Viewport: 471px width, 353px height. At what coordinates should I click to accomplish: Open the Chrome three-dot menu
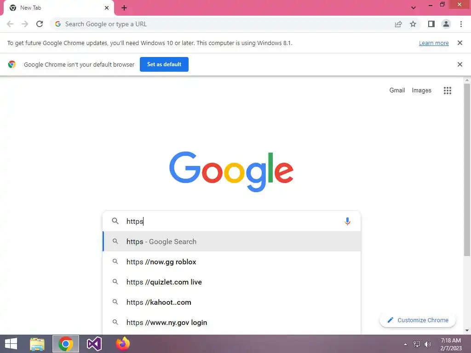coord(461,24)
